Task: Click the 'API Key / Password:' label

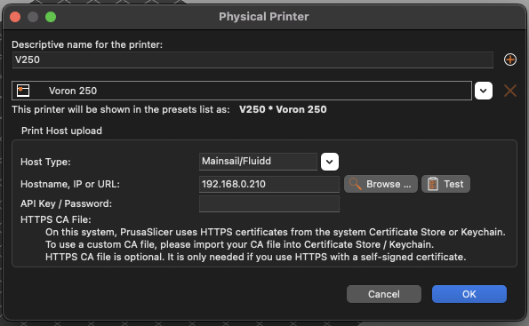Action: click(66, 203)
